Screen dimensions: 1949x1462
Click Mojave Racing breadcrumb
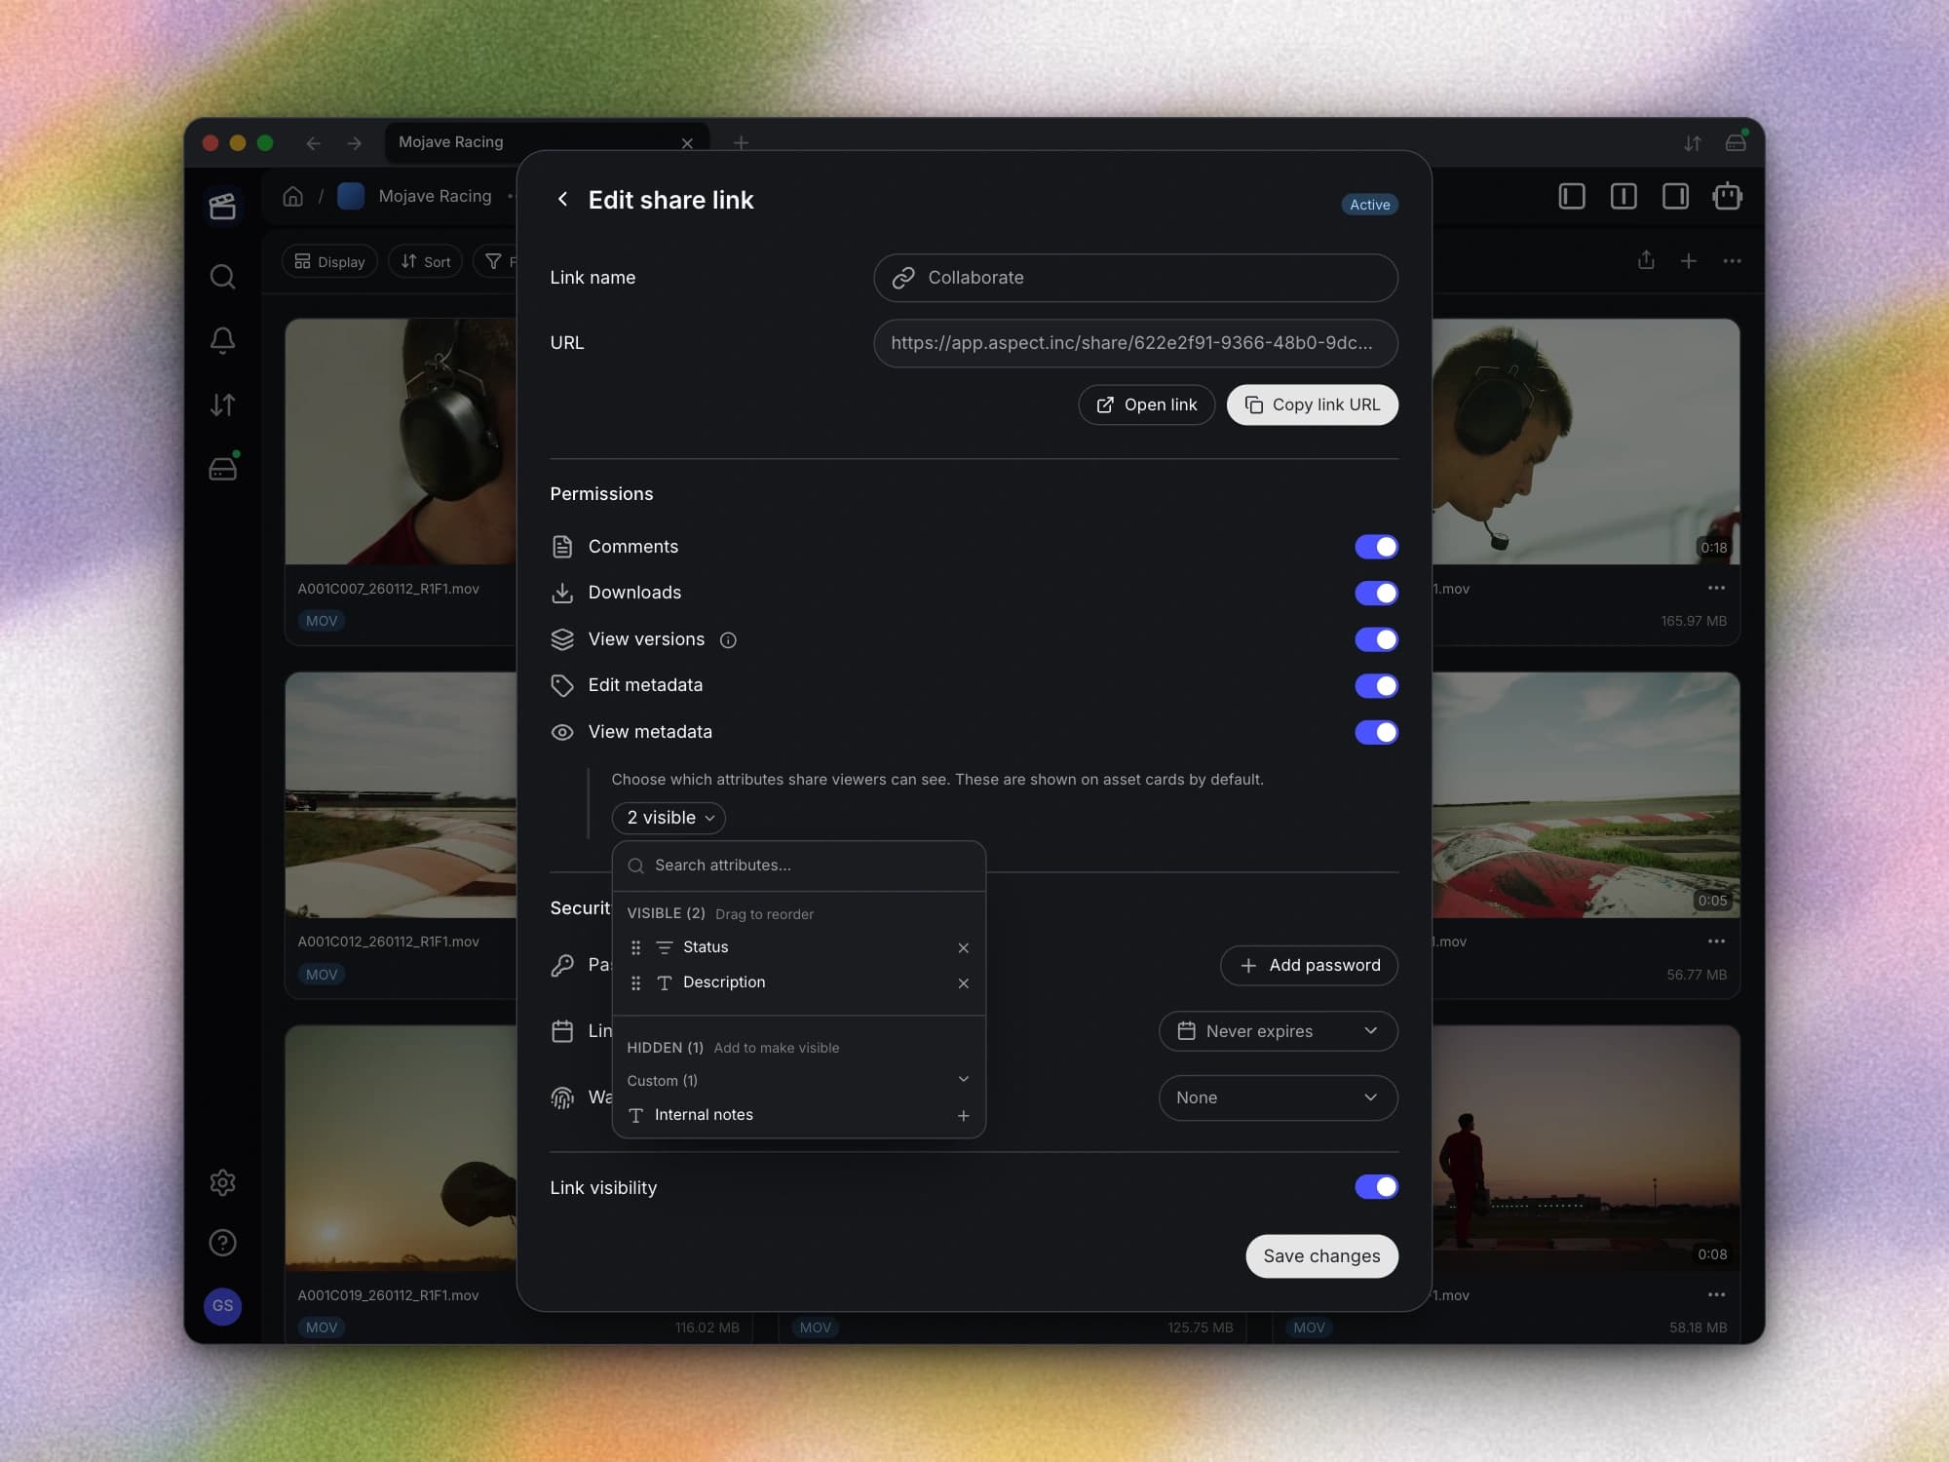(435, 196)
